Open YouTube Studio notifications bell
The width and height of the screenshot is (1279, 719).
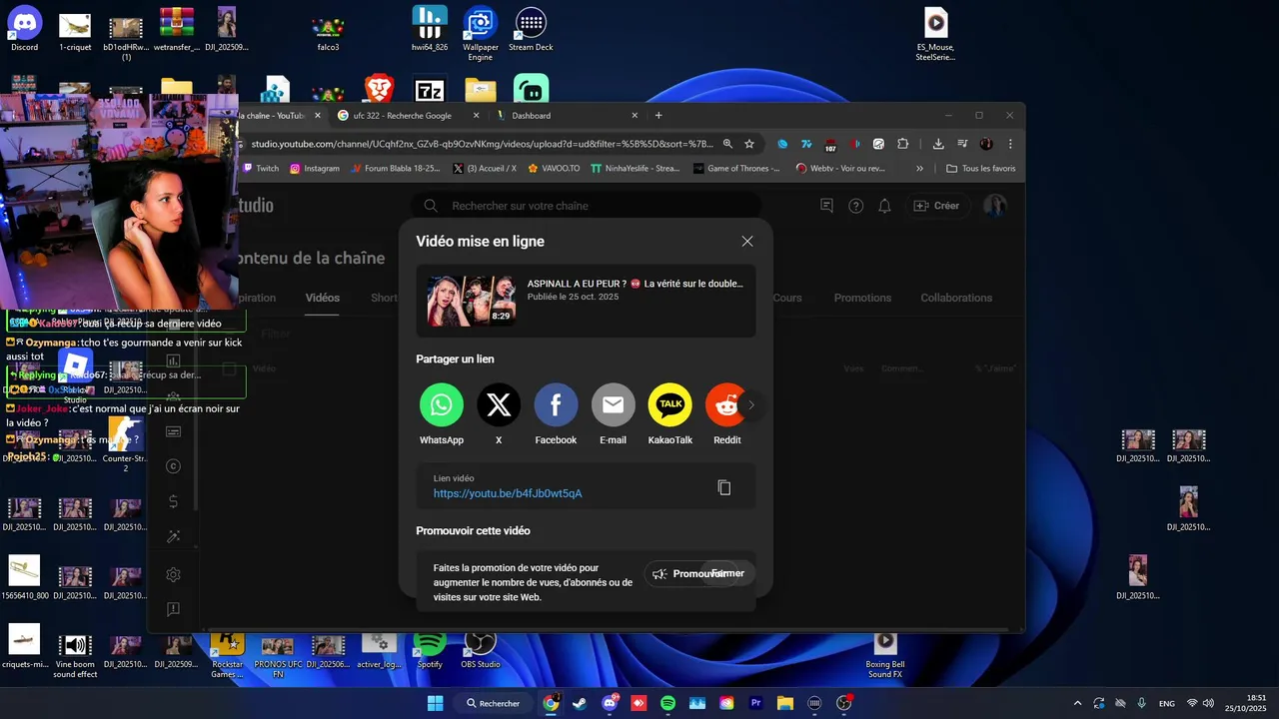click(x=884, y=206)
